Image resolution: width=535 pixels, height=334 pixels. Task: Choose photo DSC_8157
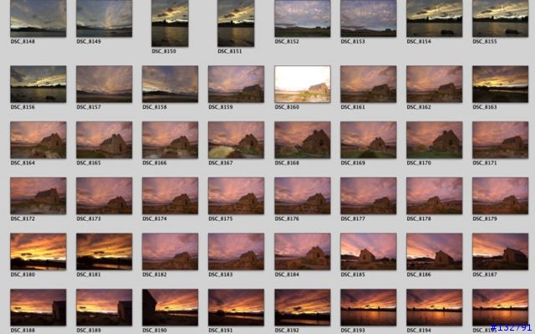[104, 84]
